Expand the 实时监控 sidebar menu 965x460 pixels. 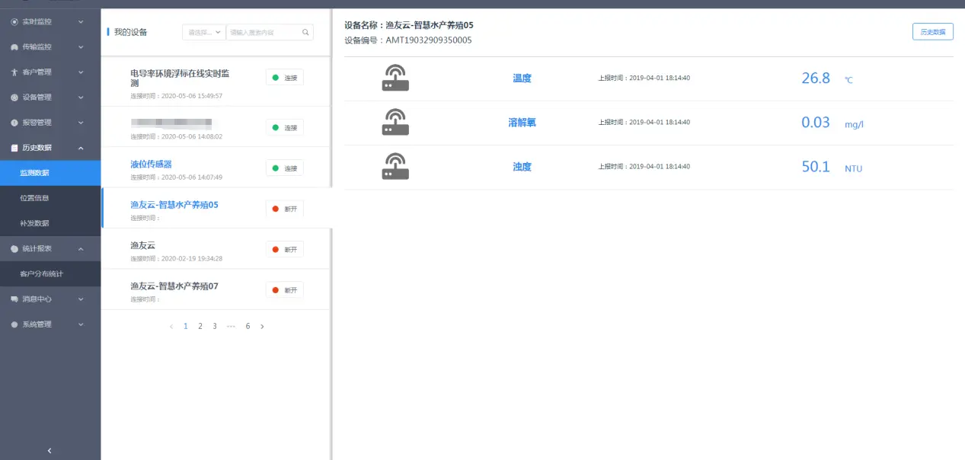coord(50,22)
